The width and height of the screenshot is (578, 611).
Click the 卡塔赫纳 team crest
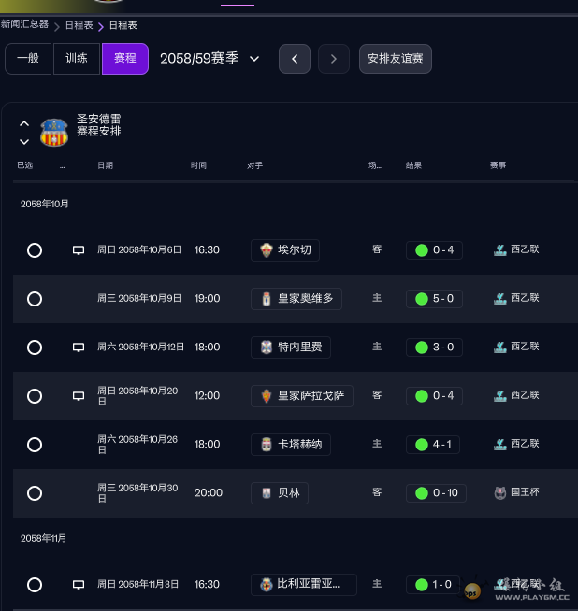pos(267,445)
